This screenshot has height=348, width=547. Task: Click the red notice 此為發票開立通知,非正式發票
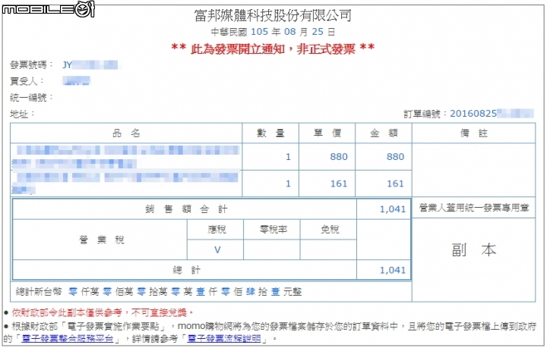coord(273,49)
